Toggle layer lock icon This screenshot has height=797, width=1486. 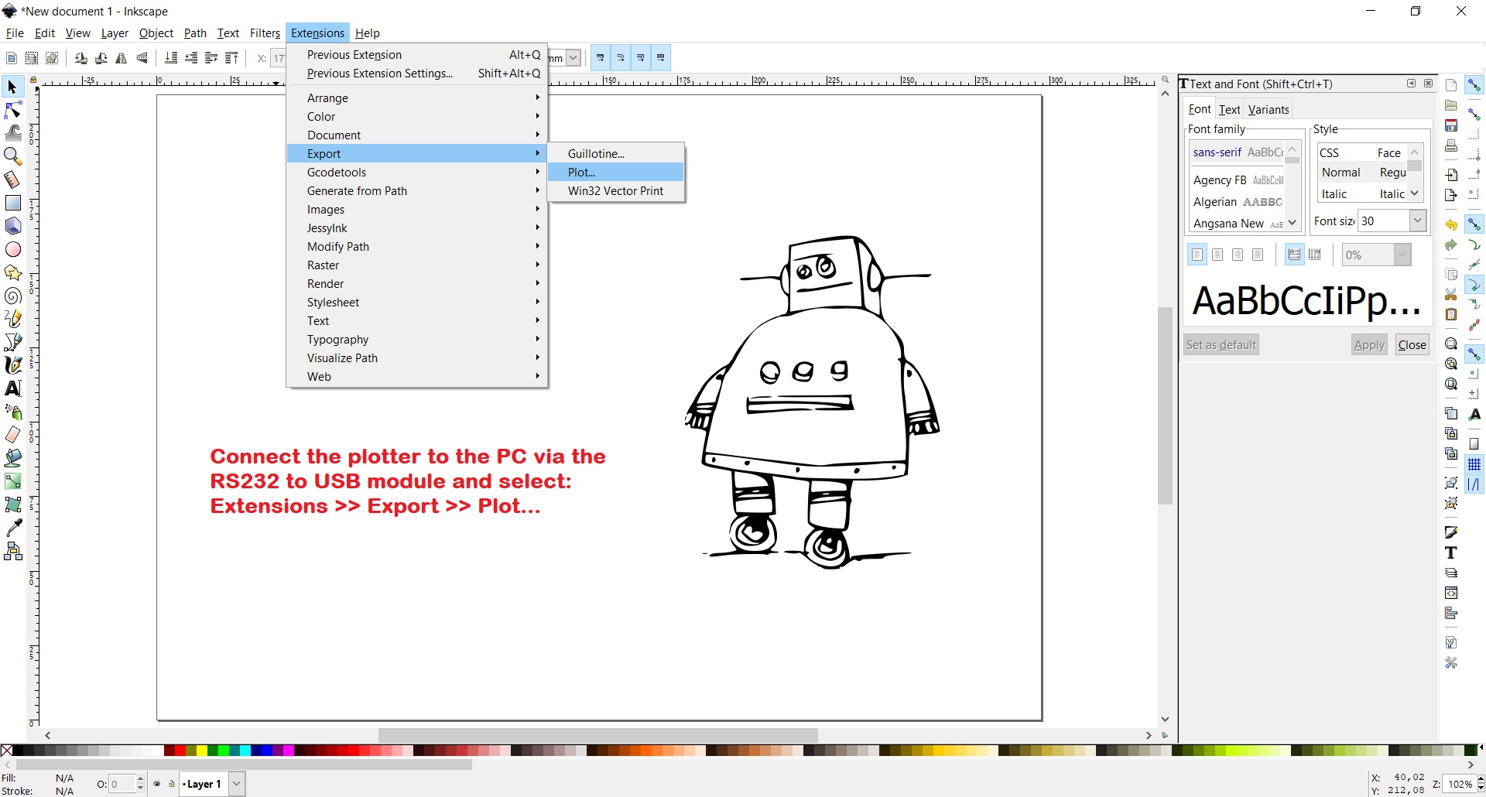172,784
